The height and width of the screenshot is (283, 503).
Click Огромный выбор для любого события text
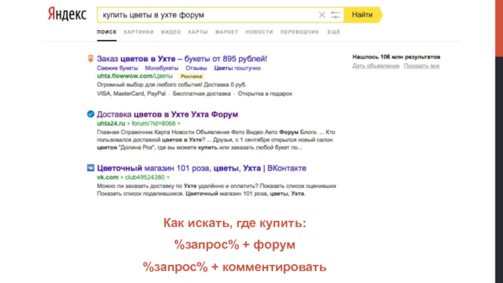point(150,85)
